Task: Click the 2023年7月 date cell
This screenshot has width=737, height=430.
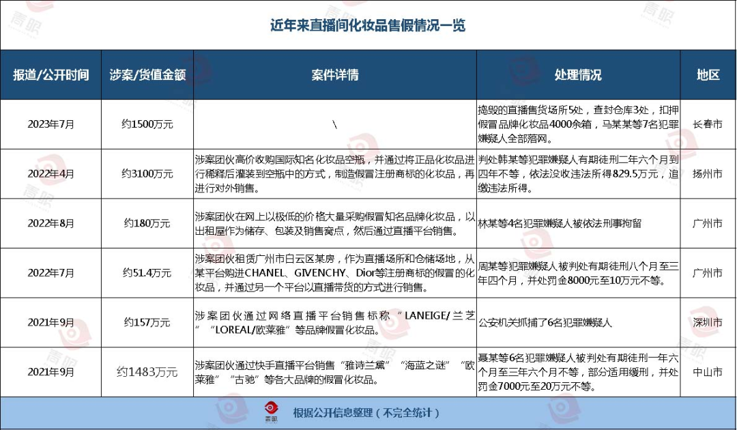Action: 51,125
